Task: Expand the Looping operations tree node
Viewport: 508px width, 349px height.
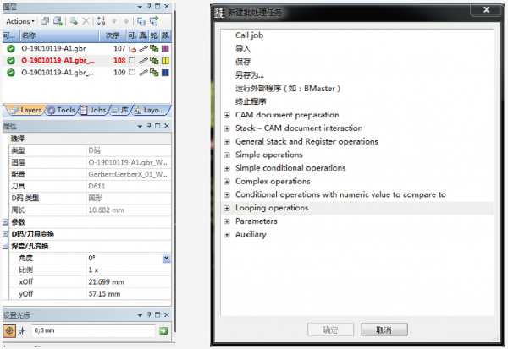Action: (226, 208)
